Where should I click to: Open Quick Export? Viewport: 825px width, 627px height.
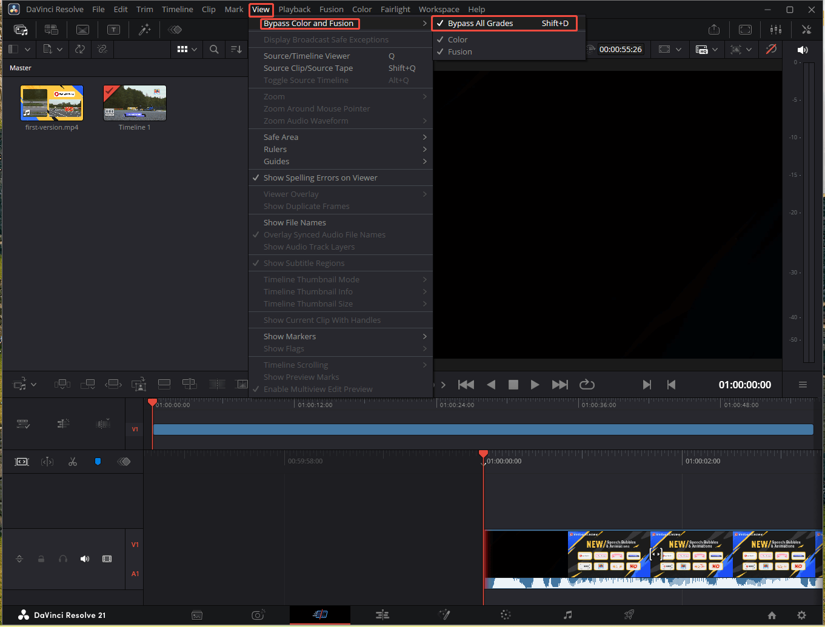pos(714,30)
